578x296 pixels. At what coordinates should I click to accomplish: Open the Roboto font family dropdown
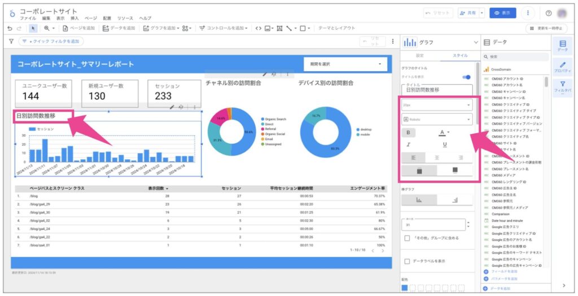pos(437,120)
